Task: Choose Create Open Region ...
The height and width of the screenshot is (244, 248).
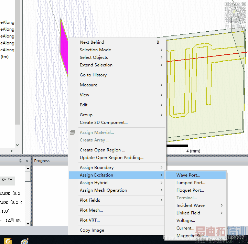Action: point(117,150)
